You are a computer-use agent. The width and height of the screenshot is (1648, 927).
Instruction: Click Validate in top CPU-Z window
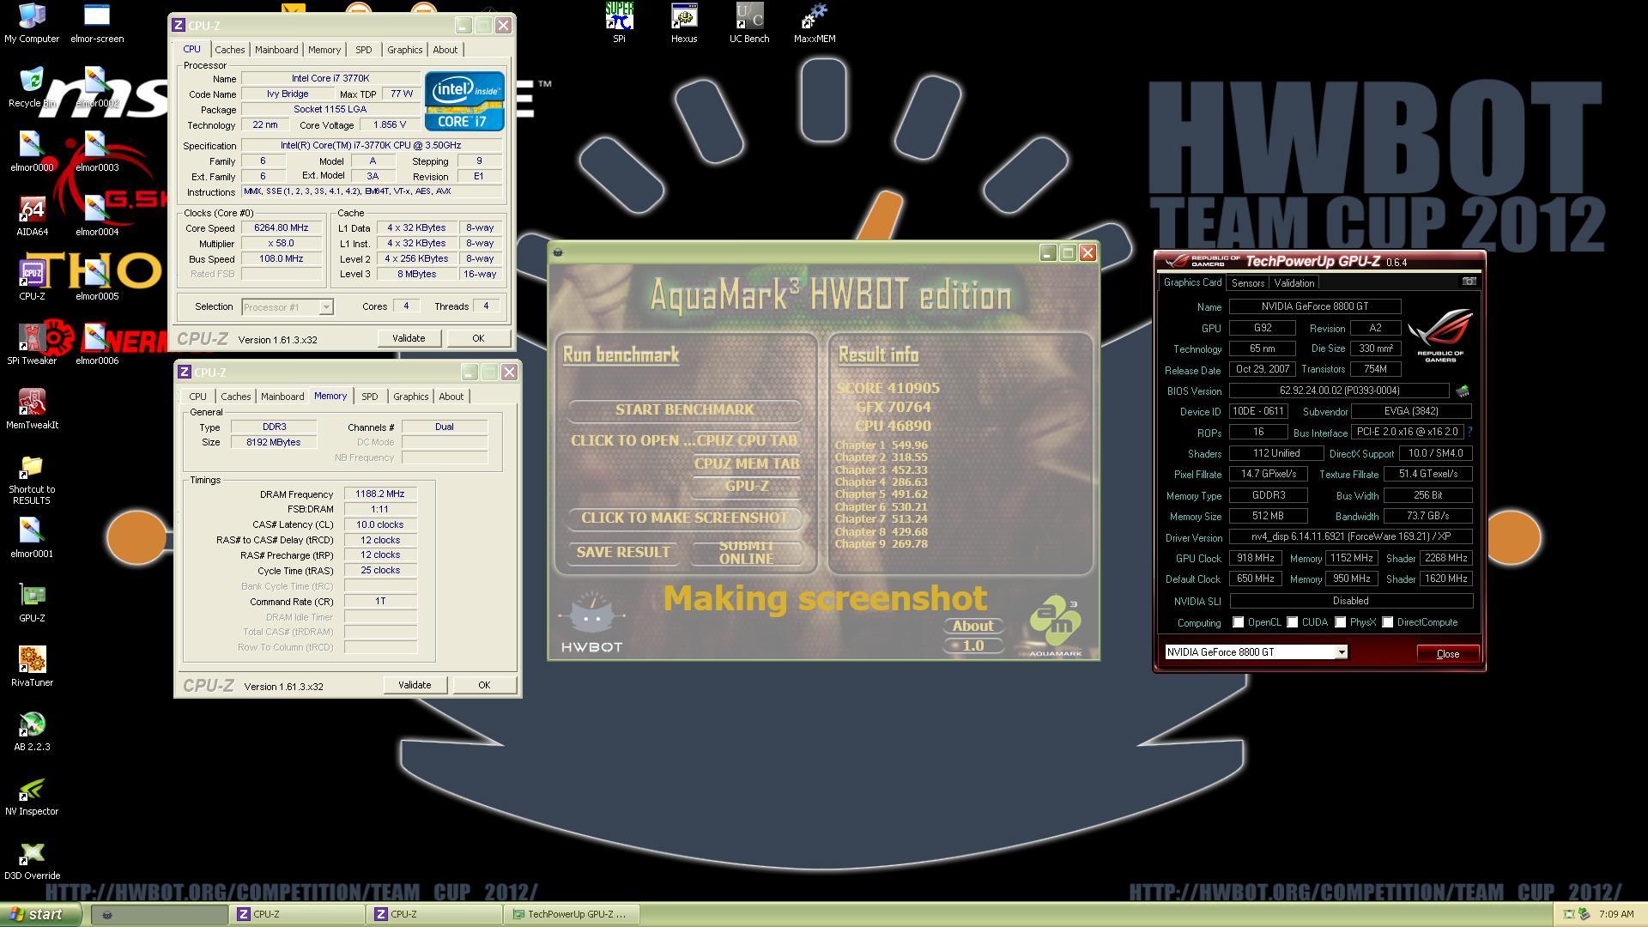point(409,338)
